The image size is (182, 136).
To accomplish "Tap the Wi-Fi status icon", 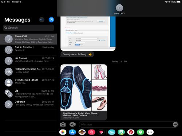I will [166, 2].
